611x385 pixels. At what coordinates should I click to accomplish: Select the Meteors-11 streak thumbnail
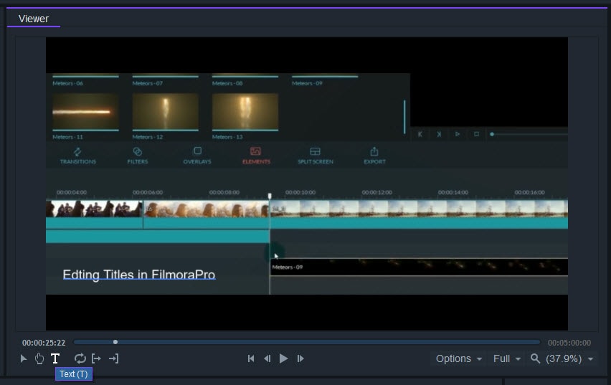coord(85,112)
